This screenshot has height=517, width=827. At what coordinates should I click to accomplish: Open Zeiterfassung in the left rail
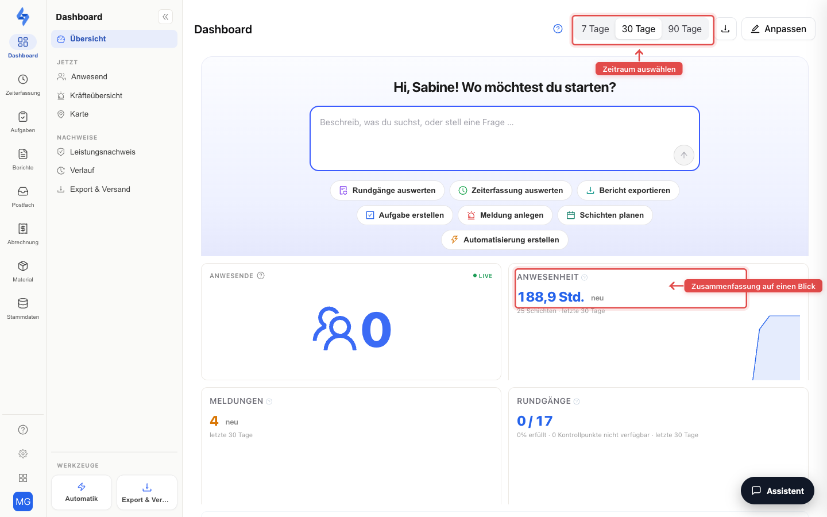[23, 84]
